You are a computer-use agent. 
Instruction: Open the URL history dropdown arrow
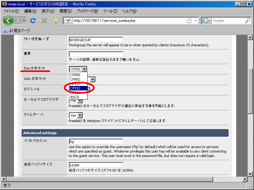click(x=196, y=21)
